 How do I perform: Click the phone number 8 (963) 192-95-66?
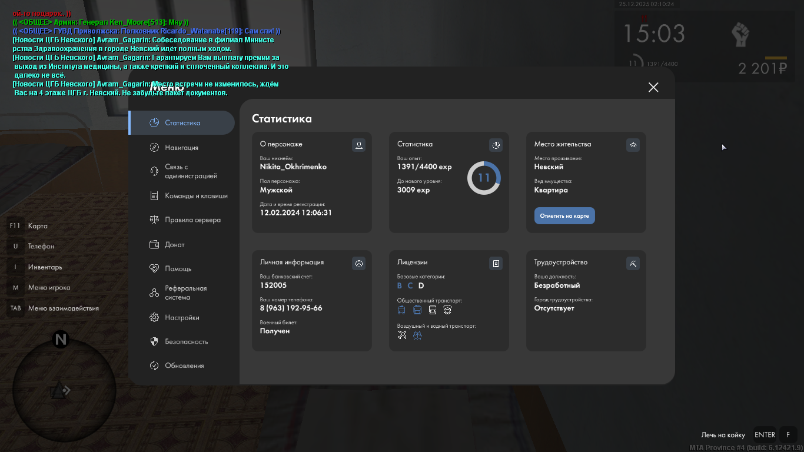tap(291, 308)
